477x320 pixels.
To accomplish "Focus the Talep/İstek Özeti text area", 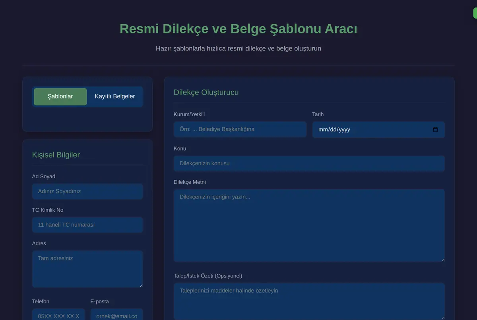I will coord(309,301).
